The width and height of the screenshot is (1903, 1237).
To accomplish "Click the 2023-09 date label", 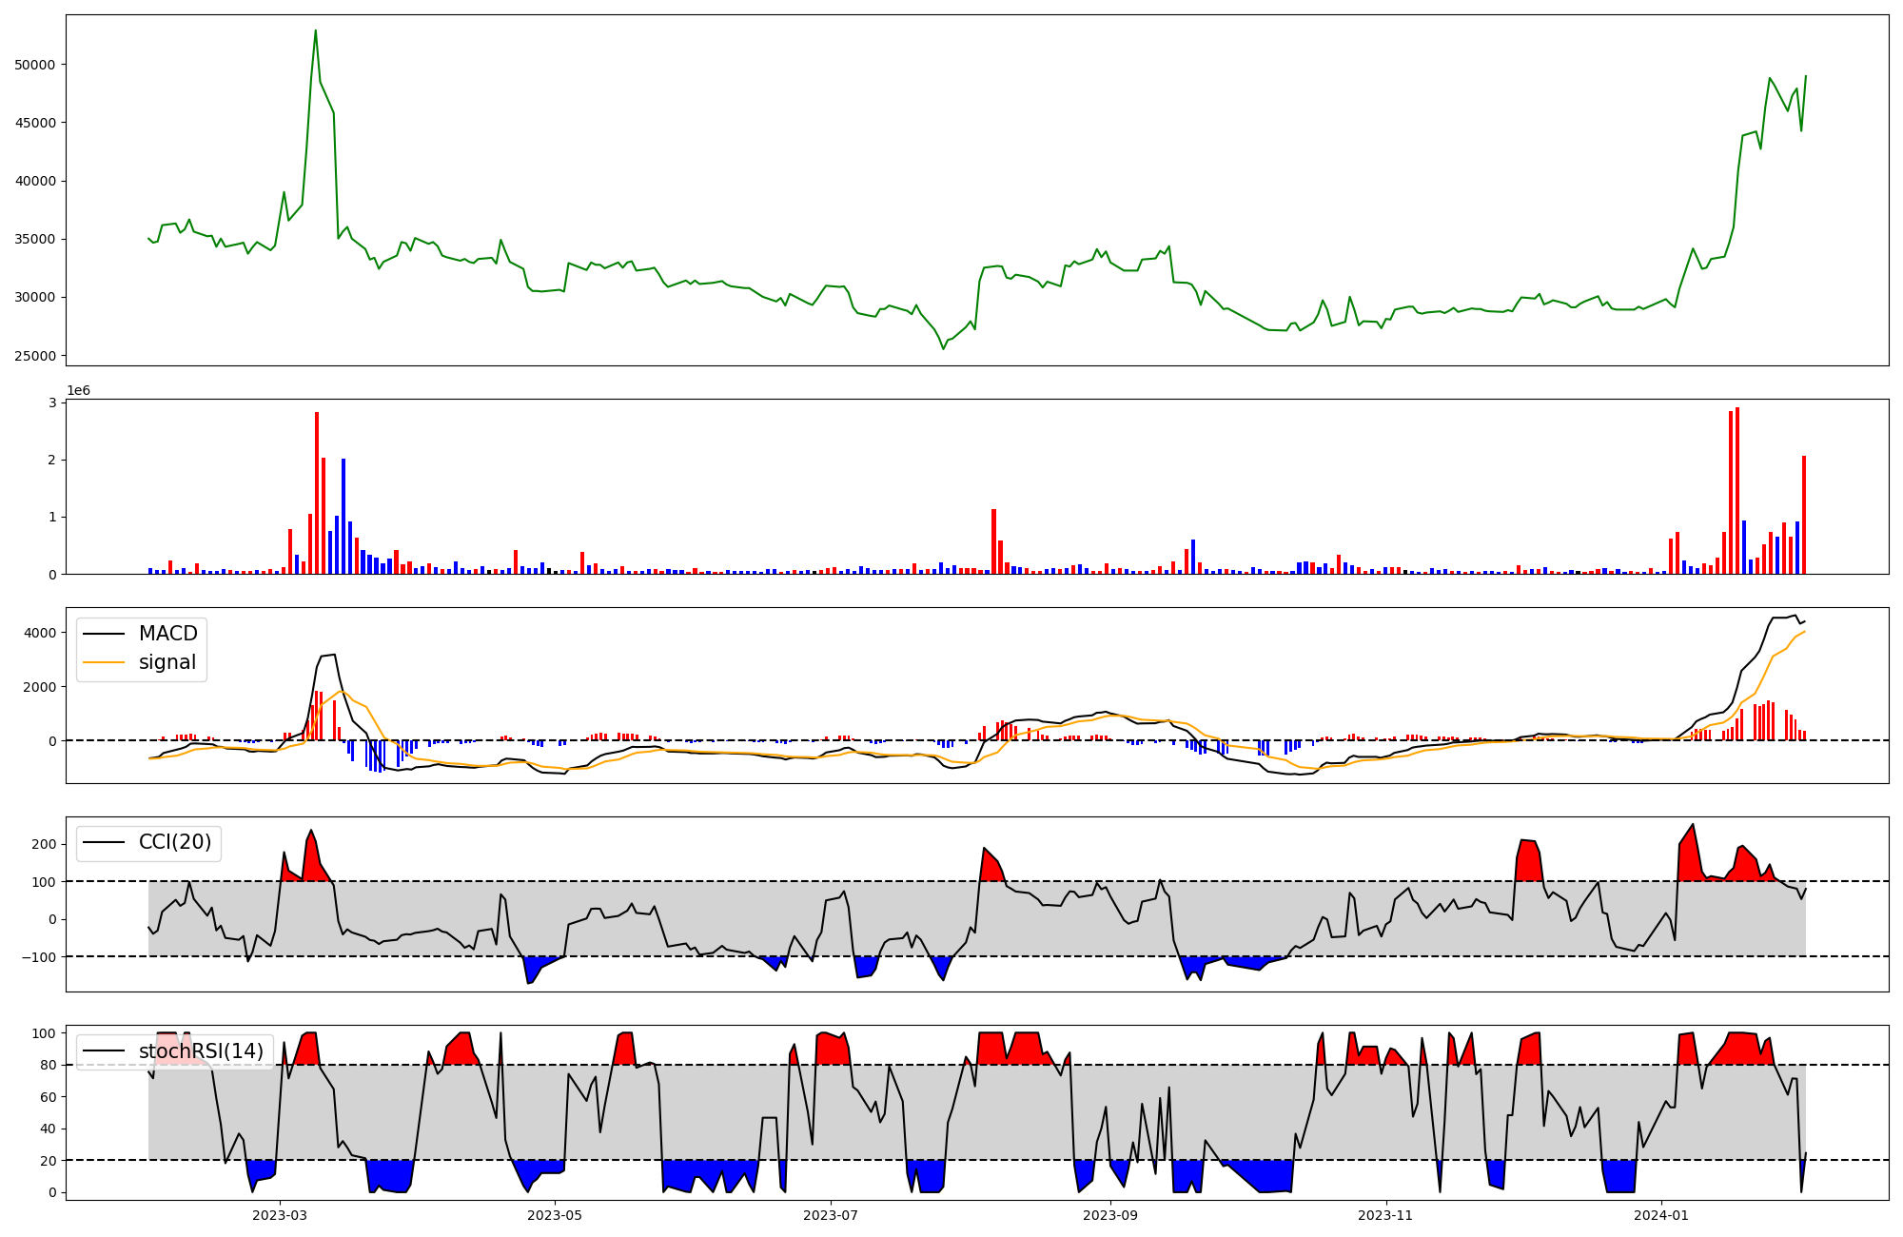I will 1110,1215.
